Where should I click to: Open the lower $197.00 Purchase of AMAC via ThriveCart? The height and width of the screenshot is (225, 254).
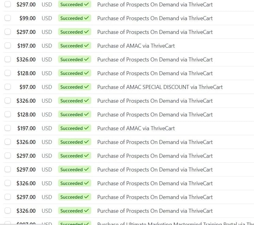click(136, 128)
